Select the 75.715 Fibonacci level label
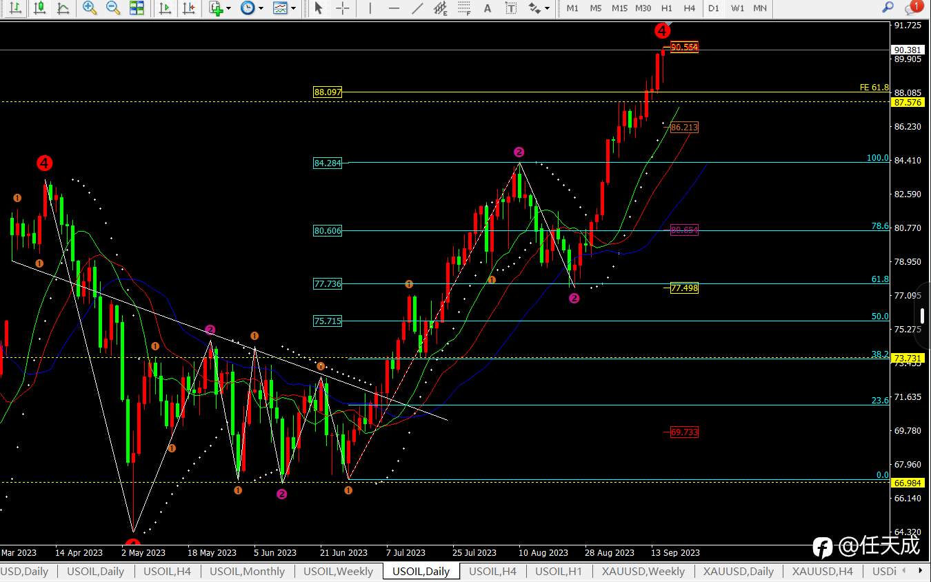Screen dimensions: 931x582 coord(328,321)
